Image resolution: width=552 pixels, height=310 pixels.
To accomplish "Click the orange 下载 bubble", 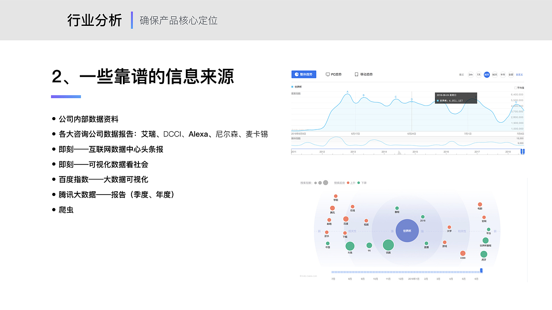I will tap(345, 233).
